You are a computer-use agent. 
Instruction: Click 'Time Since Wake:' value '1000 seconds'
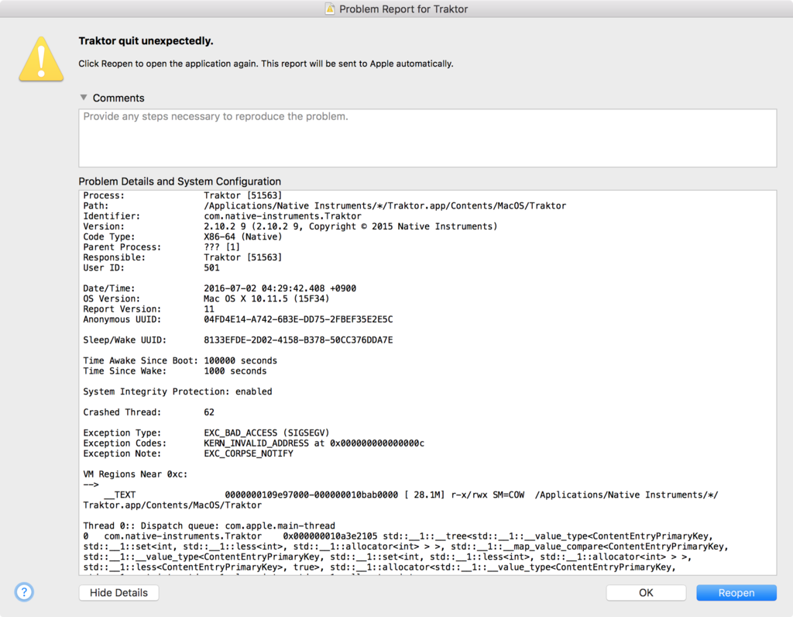point(235,371)
